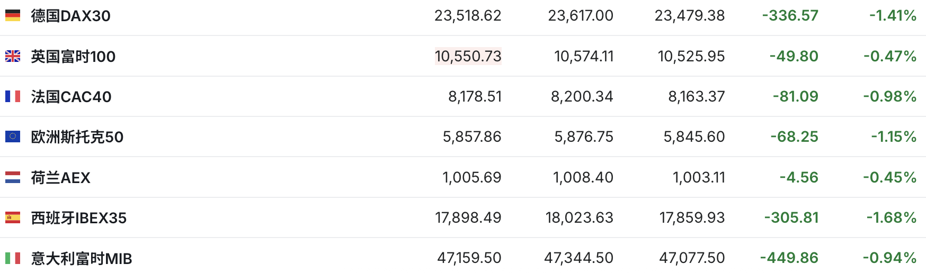Screen dimensions: 926x273
Task: Click the Netherlands flag icon
Action: coord(13,177)
